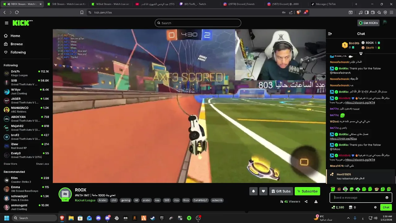Click the Get KICKs button
396x223 pixels.
coord(368,23)
